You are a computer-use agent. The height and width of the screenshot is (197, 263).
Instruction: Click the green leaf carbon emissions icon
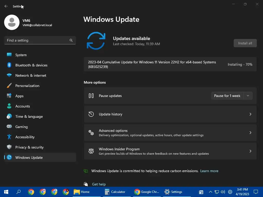click(x=86, y=171)
